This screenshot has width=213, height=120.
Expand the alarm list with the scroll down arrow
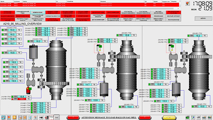pos(180,6)
